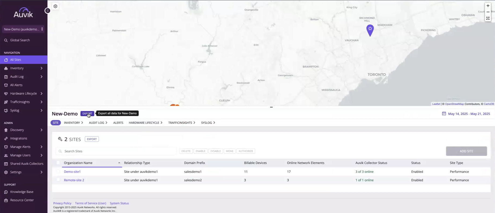Click the Knowledge Base icon

[x=6, y=192]
